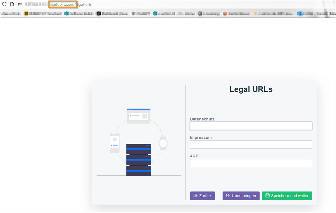Click the fast-forward skip icon

pyautogui.click(x=228, y=196)
